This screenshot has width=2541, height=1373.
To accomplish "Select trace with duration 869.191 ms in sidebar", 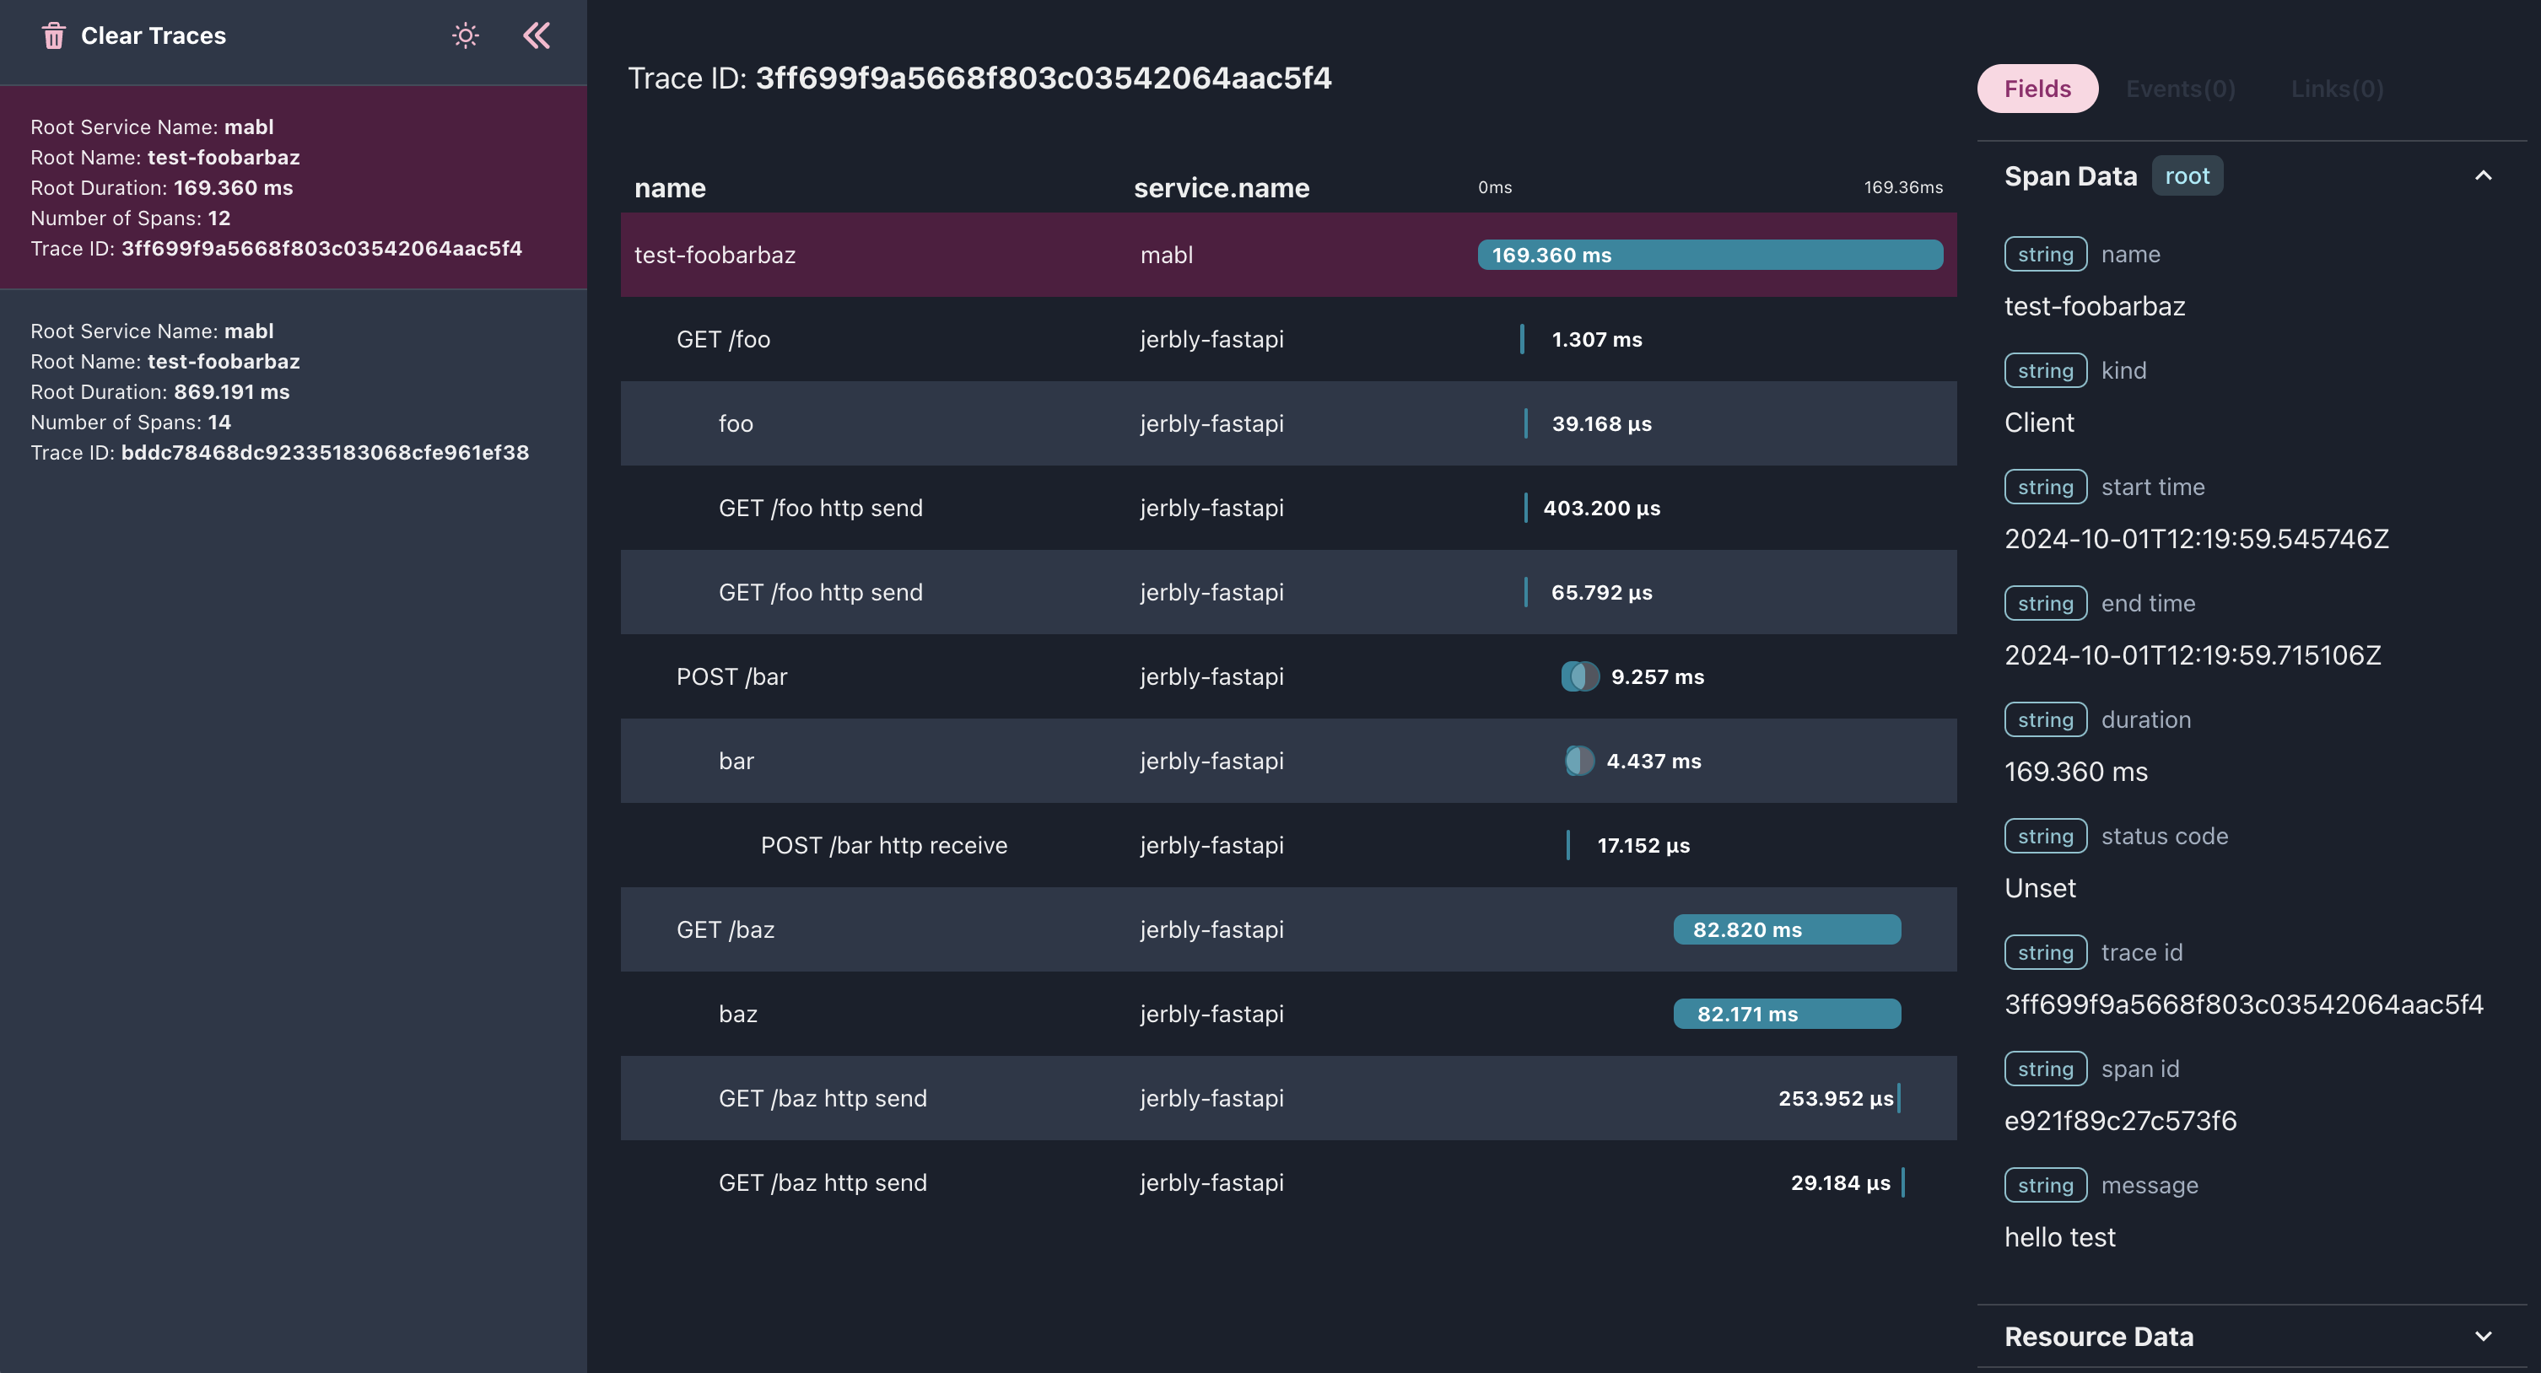I will [x=294, y=391].
